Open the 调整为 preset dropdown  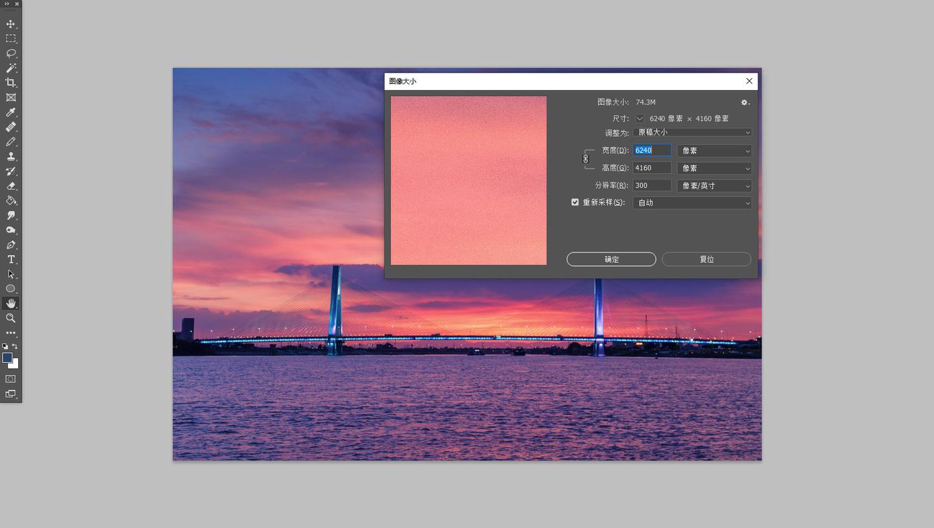(x=691, y=132)
